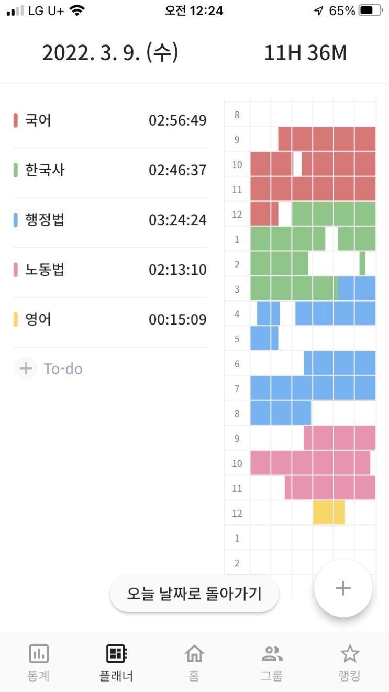Open the 랭킹 star icon
The image size is (389, 692).
click(349, 653)
